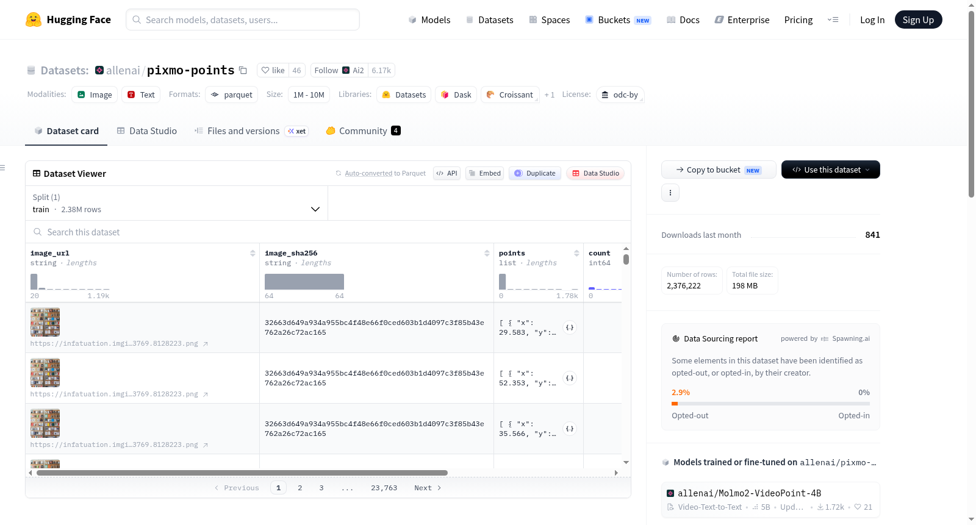The image size is (976, 525).
Task: Open the more options three-dot button
Action: pyautogui.click(x=670, y=193)
